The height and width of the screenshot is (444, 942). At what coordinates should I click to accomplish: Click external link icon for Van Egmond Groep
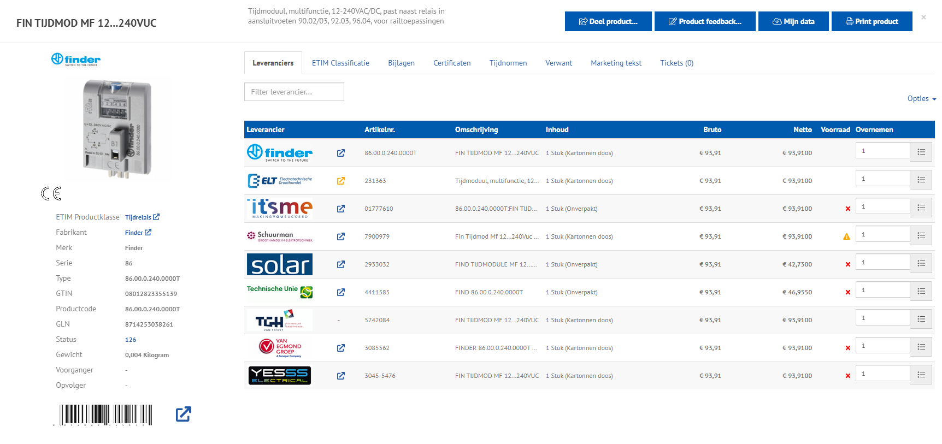(x=340, y=348)
